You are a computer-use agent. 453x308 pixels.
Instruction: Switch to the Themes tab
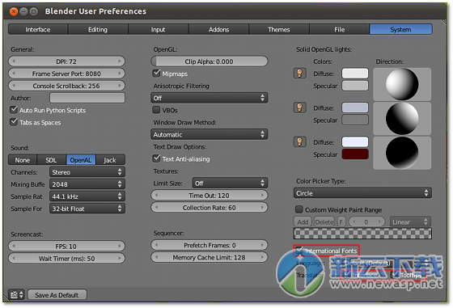tap(279, 29)
